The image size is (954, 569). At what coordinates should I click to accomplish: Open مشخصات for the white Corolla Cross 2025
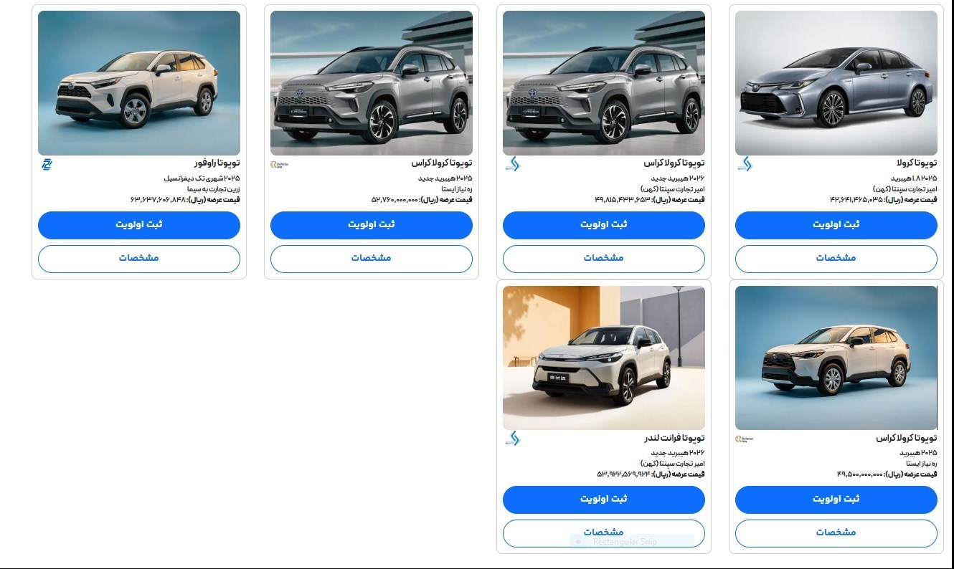coord(836,533)
